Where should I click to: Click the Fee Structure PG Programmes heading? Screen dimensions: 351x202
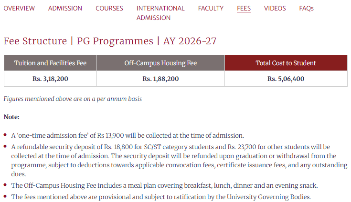[x=110, y=41]
